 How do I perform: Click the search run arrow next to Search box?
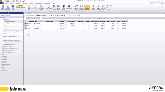[x=163, y=3]
